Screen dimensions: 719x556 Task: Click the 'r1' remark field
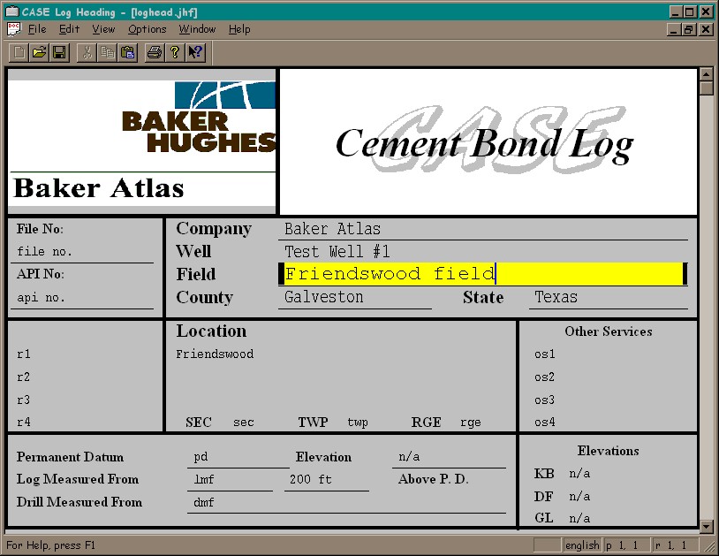23,354
